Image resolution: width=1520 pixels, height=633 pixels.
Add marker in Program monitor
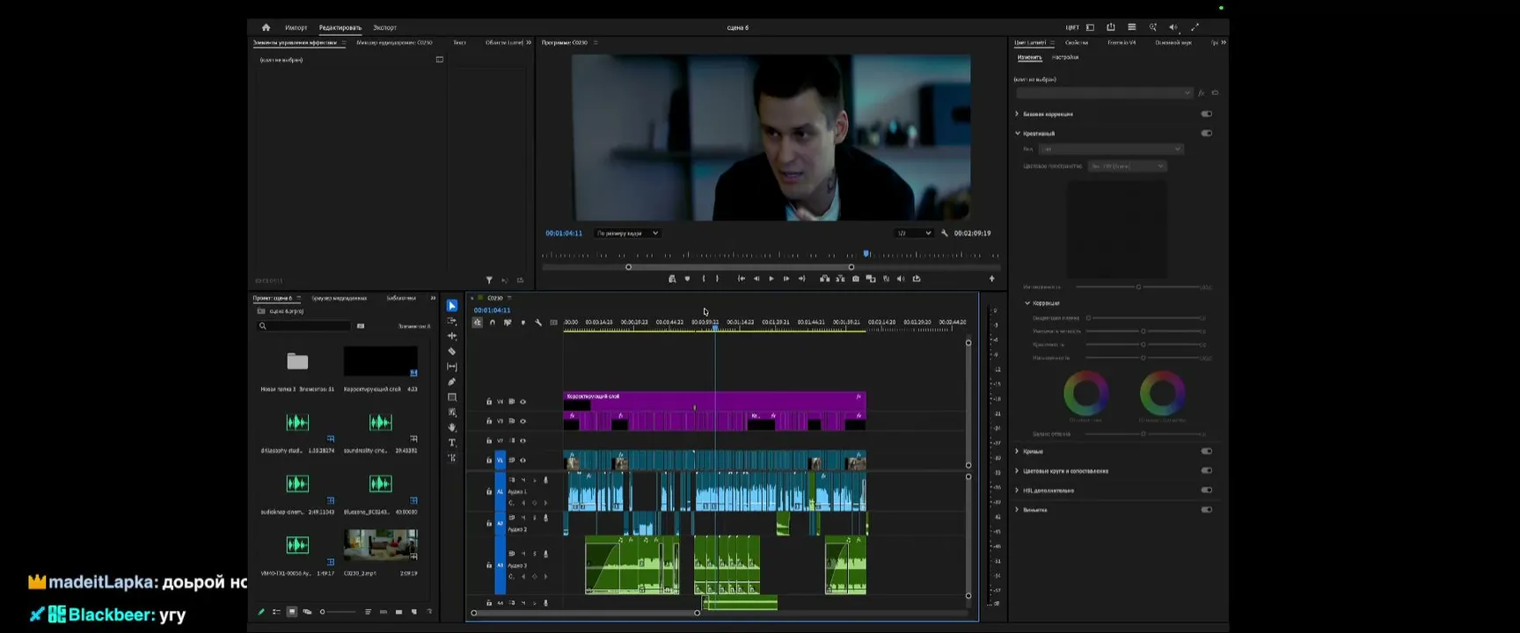click(687, 279)
